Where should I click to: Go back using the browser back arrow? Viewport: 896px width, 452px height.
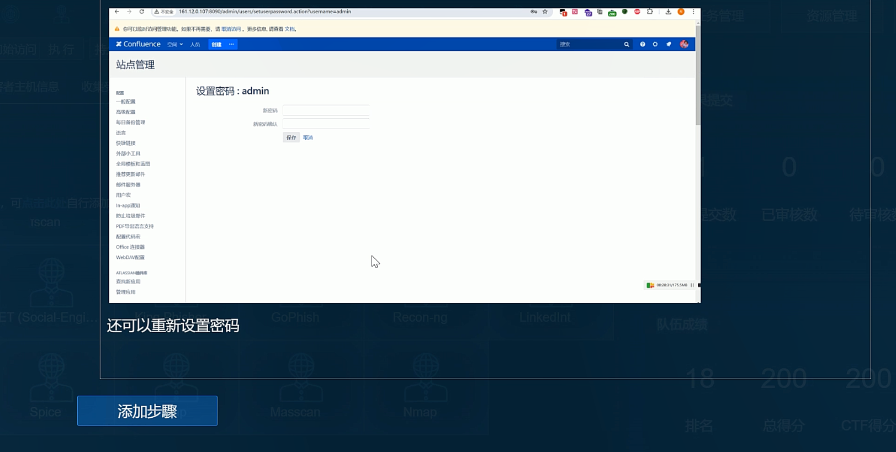pos(117,12)
